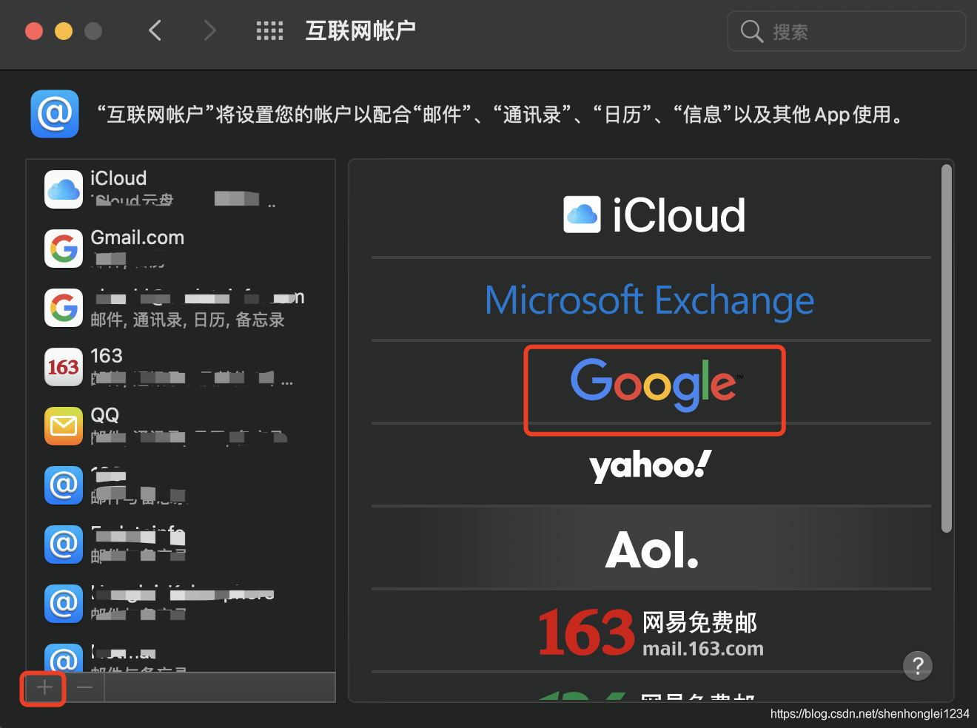
Task: Click the QQ mail envelope icon
Action: tap(64, 426)
